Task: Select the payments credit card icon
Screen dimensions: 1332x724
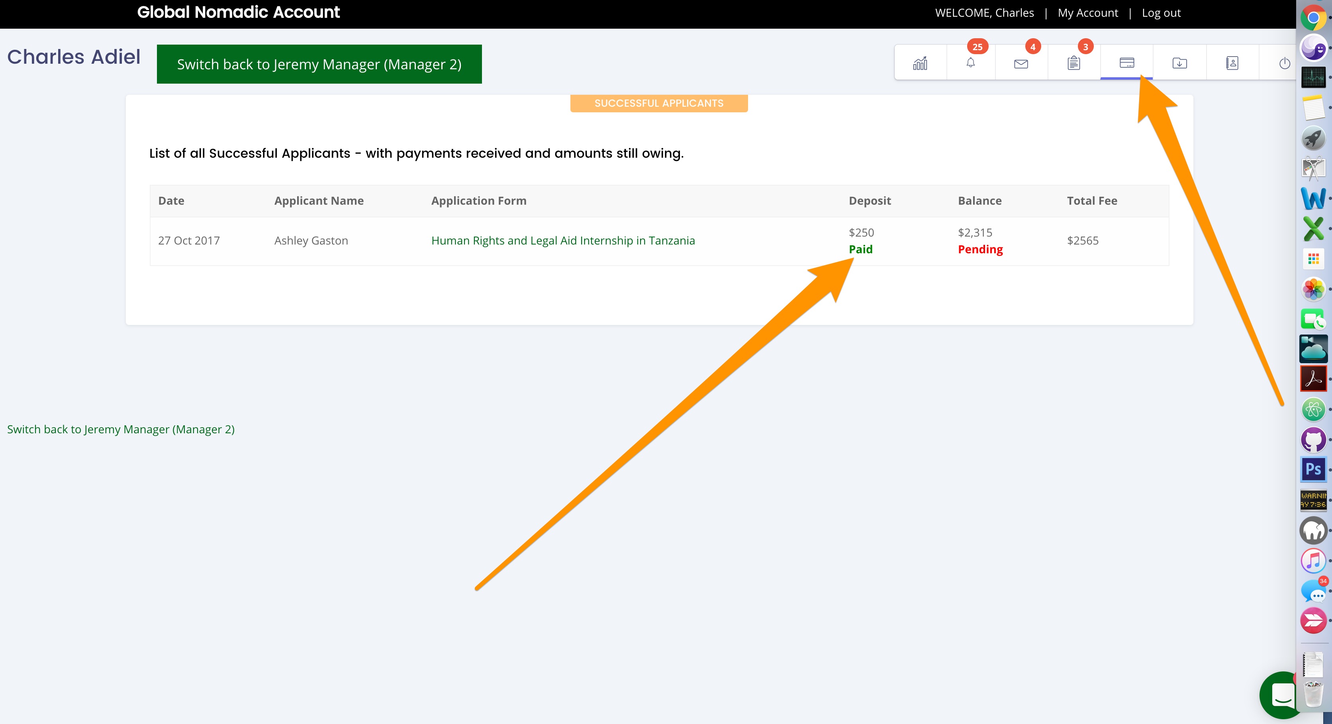Action: coord(1126,63)
